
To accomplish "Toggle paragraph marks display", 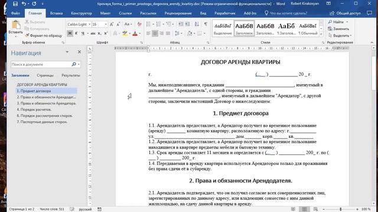I will [206, 24].
